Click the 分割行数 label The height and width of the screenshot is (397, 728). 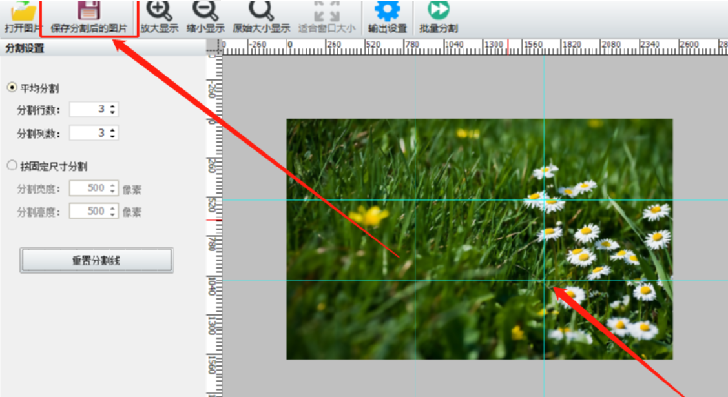(39, 110)
